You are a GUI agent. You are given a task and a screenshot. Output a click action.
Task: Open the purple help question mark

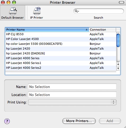pyautogui.click(x=7, y=121)
